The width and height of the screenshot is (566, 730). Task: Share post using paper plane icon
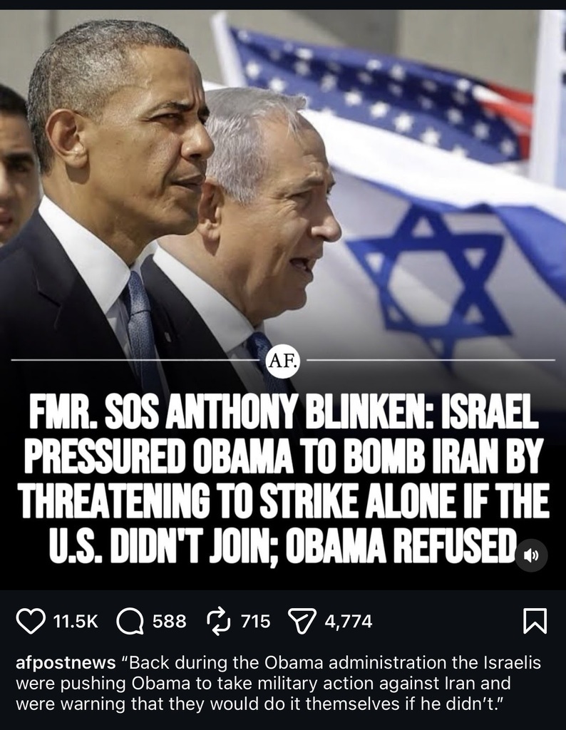[x=302, y=621]
